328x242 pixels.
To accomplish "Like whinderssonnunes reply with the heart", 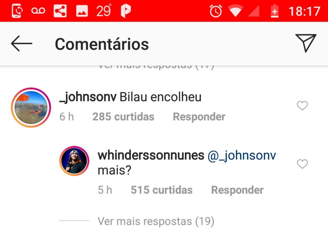I will [302, 164].
